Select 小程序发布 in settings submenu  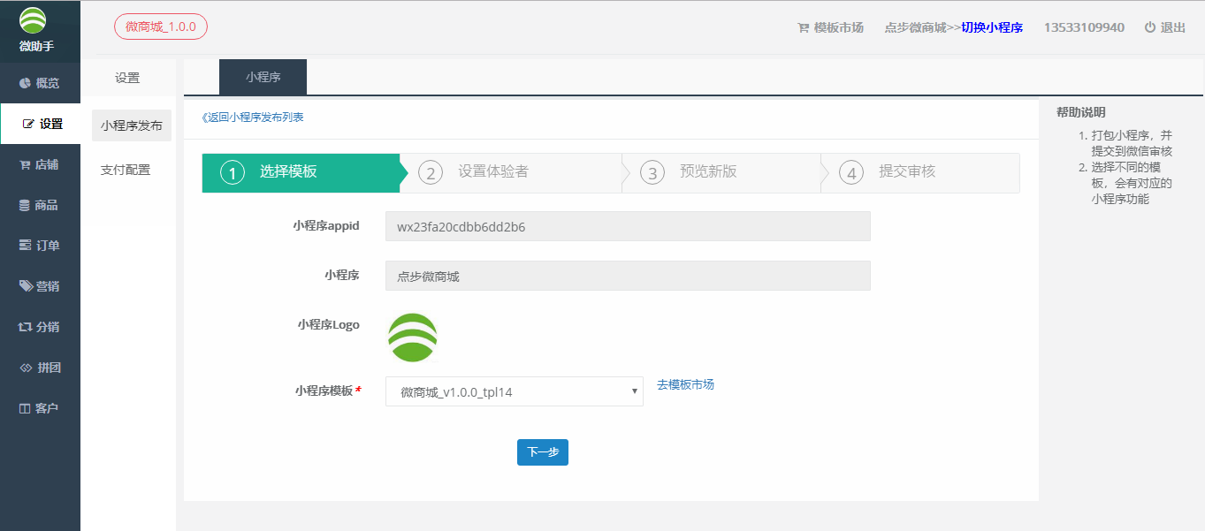[x=132, y=125]
